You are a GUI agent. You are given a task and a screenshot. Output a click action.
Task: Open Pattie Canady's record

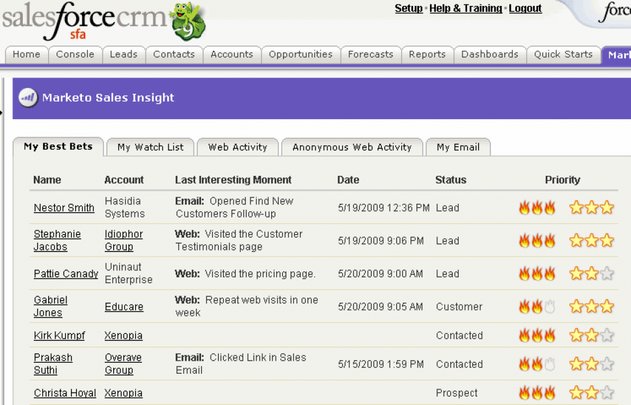click(x=66, y=274)
